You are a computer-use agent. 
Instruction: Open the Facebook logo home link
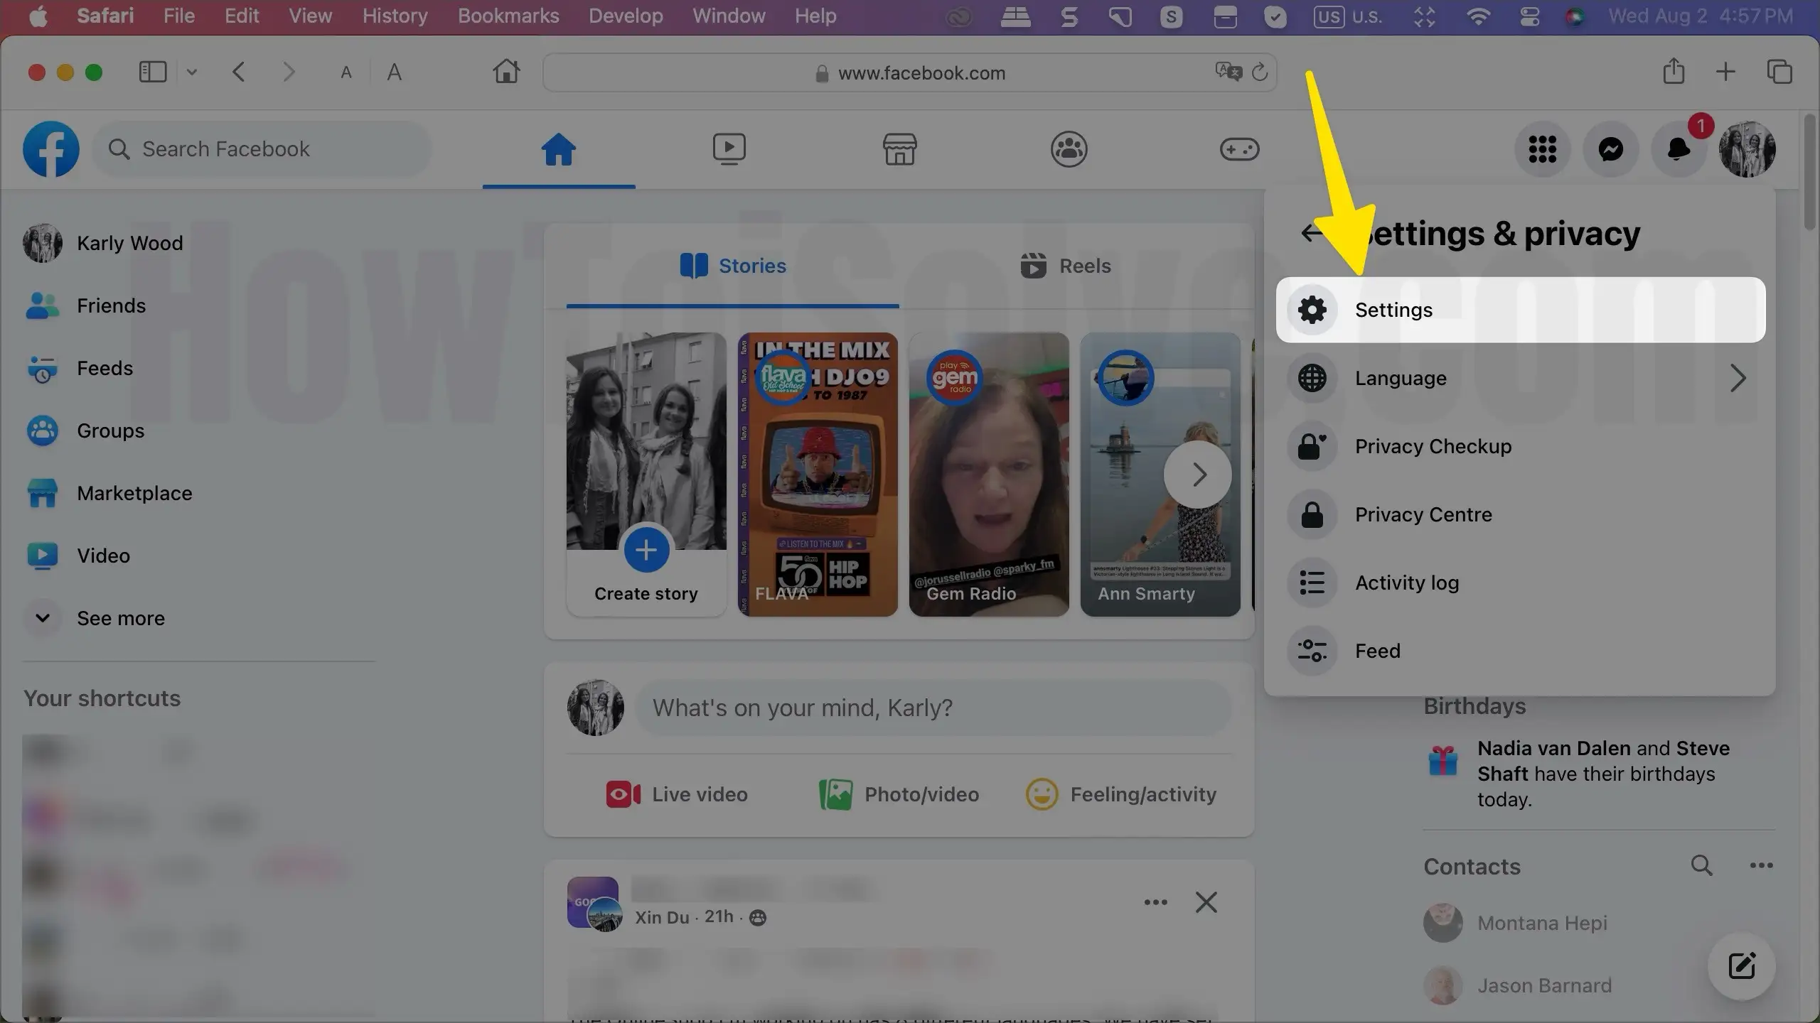(x=51, y=149)
